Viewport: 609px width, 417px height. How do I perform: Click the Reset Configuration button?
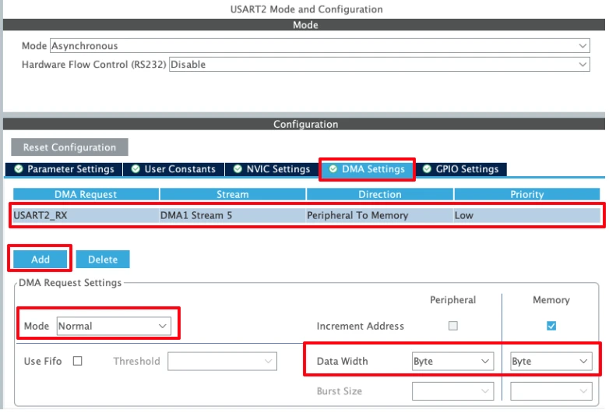69,147
